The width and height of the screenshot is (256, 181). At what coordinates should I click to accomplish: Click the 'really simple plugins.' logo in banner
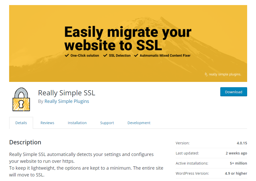(x=223, y=74)
